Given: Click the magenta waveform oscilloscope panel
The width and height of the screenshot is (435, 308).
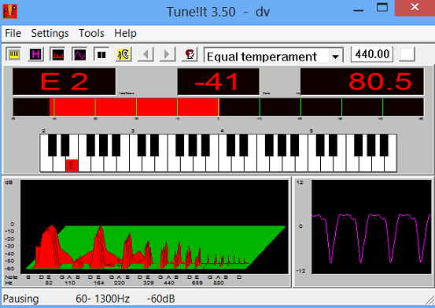Looking at the screenshot, I should coord(371,227).
